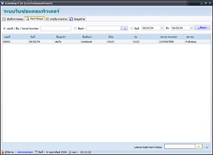
Task: Click the status bar date 6 กุมภาพันธ์ 2554
Action: [x=57, y=152]
